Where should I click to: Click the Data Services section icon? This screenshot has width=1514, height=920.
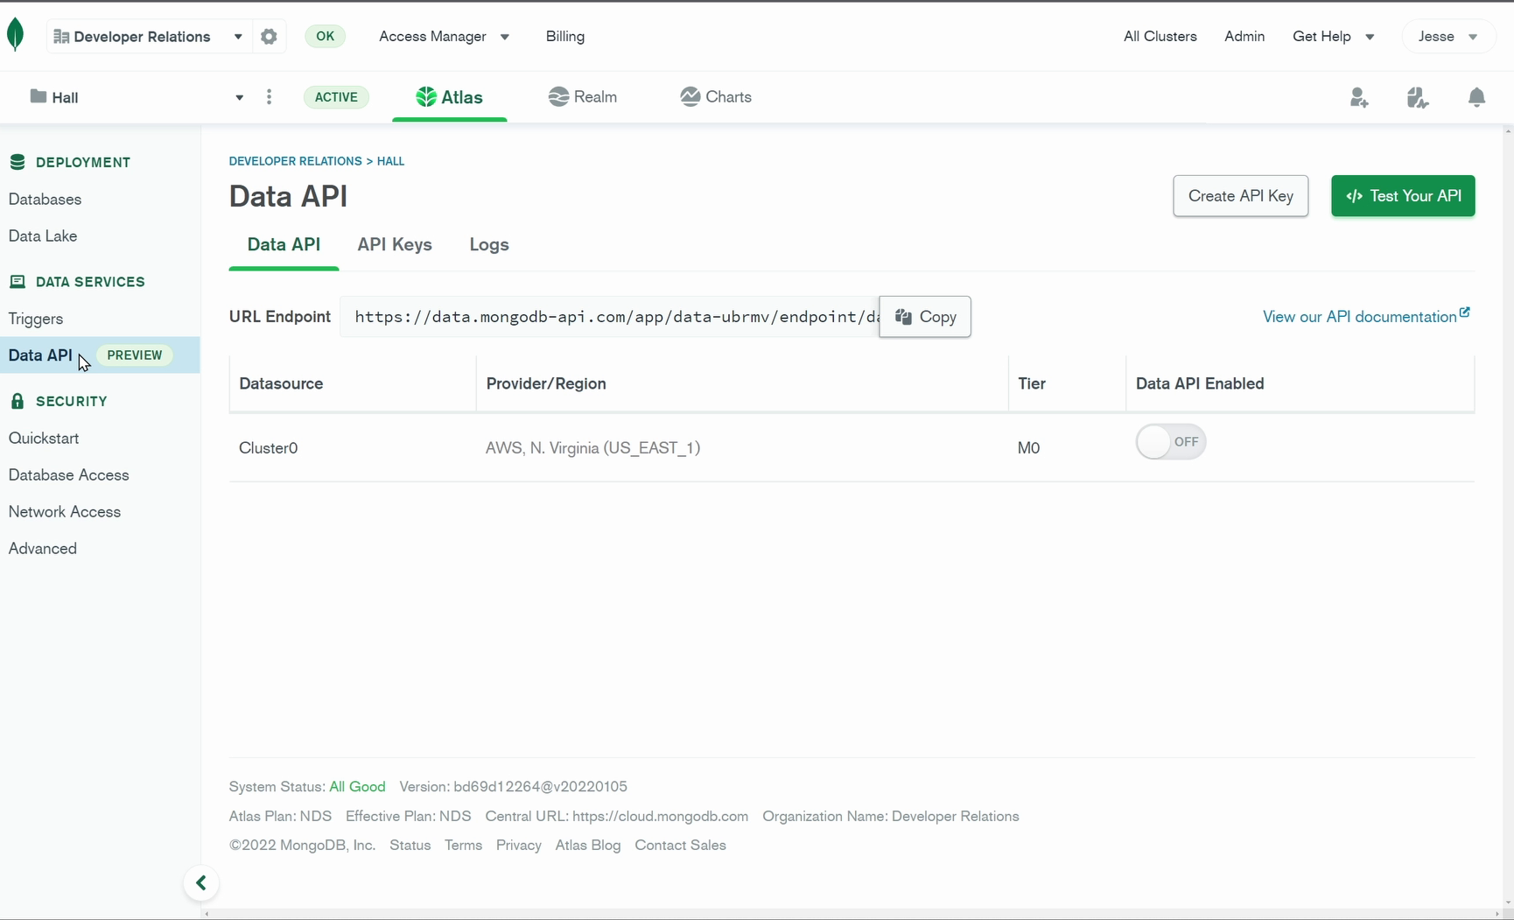click(x=18, y=282)
